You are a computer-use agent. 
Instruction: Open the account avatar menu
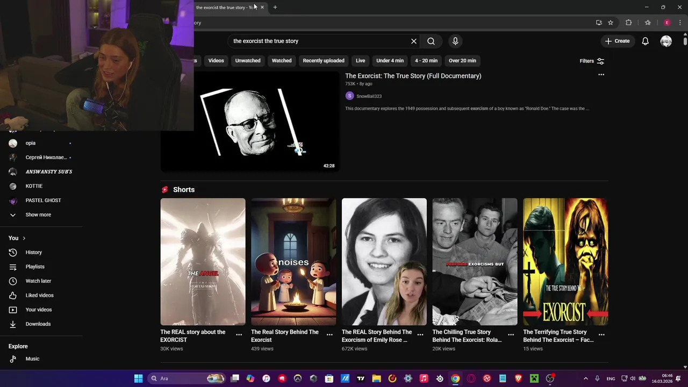(x=666, y=41)
